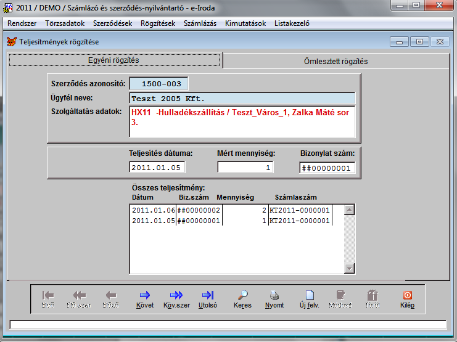The width and height of the screenshot is (457, 342).
Task: Open the Listakezelő menu
Action: pos(291,23)
